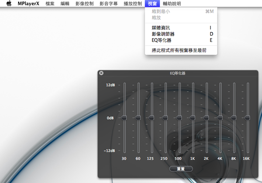Open the MPlayerX application menu
The height and width of the screenshot is (183, 262).
[x=28, y=4]
